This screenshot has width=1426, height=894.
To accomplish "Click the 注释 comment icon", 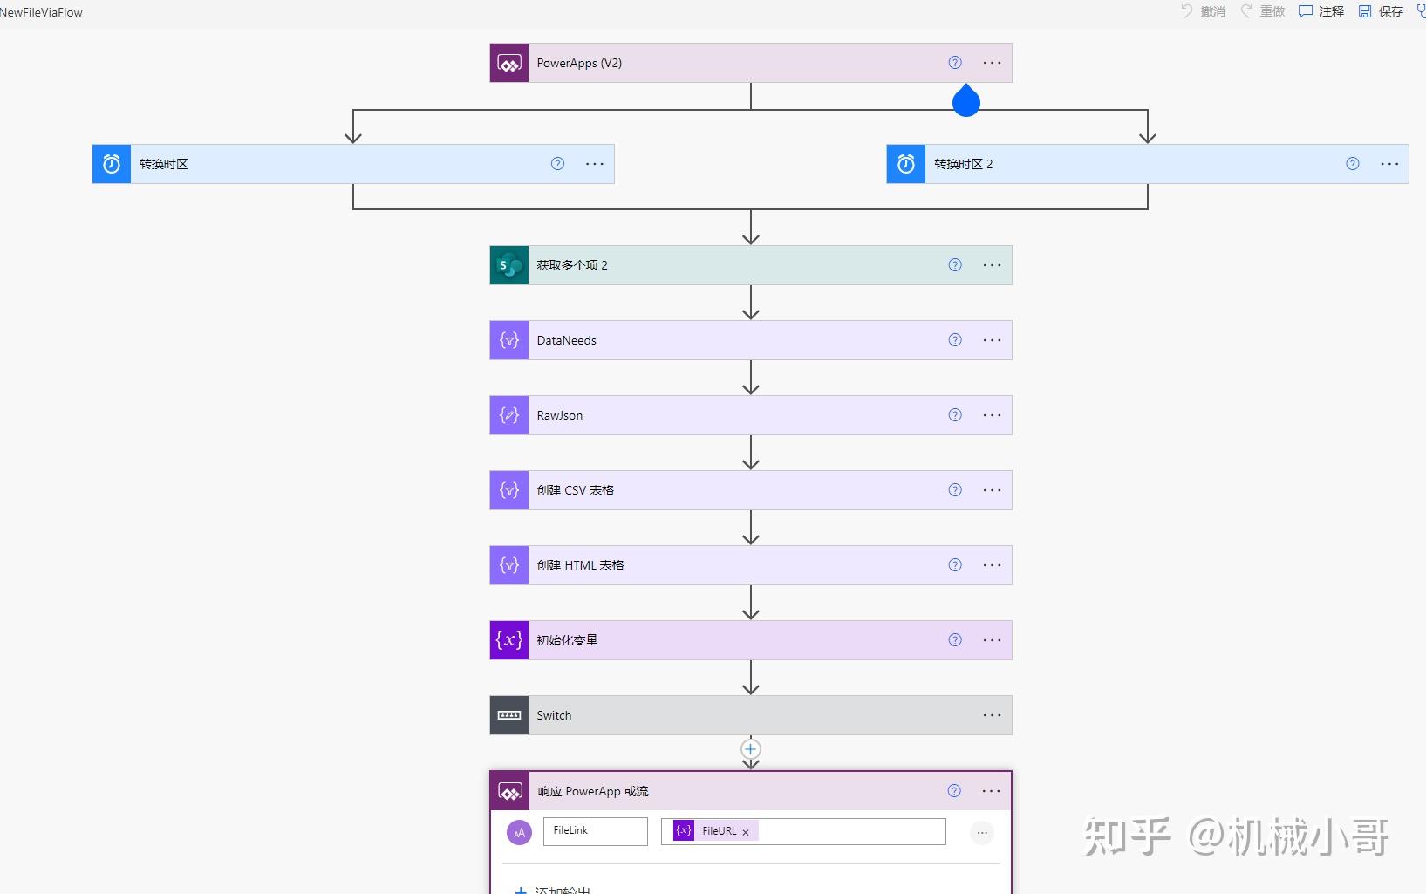I will (1304, 11).
